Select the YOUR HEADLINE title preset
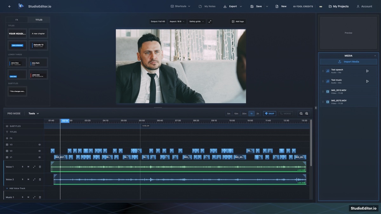Image resolution: width=381 pixels, height=214 pixels. click(17, 34)
